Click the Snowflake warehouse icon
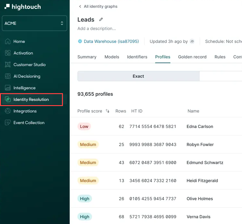This screenshot has height=224, width=242. (x=80, y=41)
